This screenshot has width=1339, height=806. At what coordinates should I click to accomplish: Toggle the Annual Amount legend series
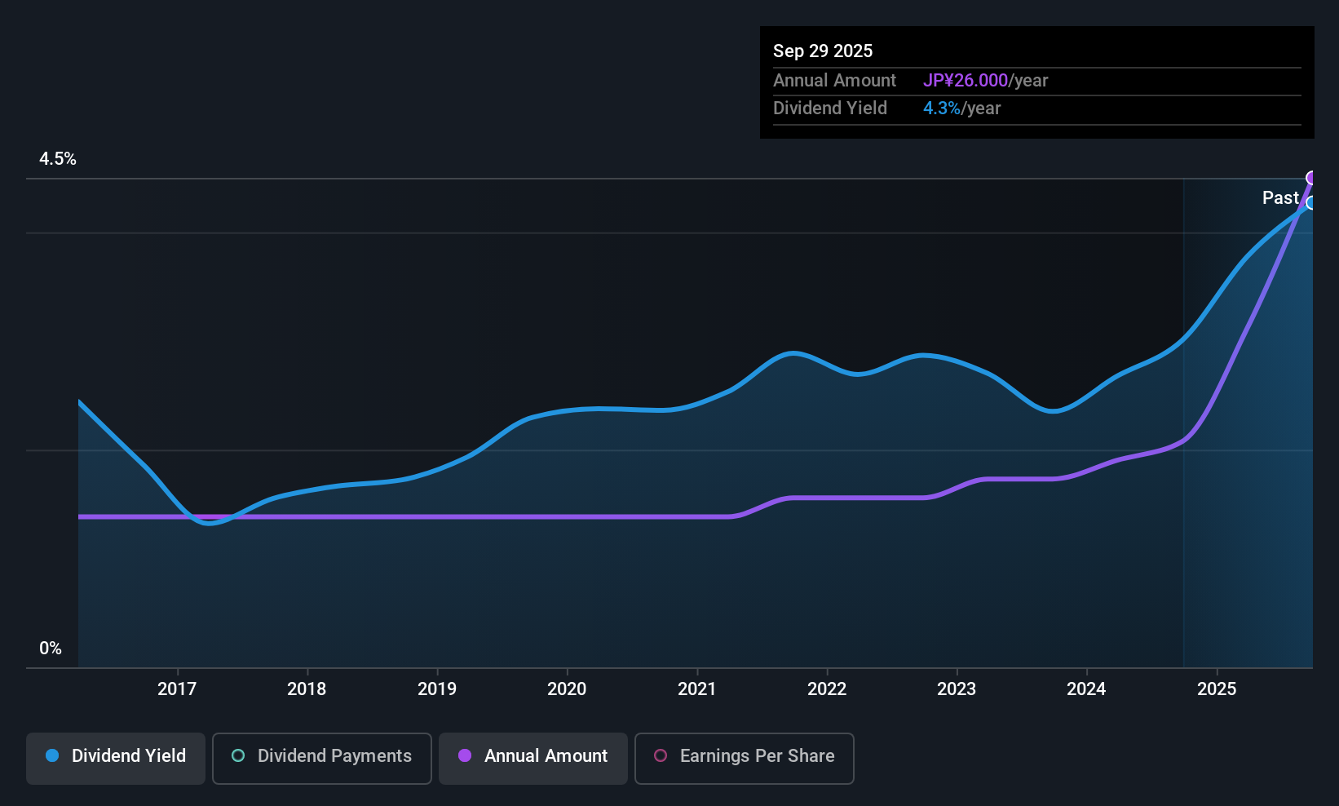pos(533,756)
